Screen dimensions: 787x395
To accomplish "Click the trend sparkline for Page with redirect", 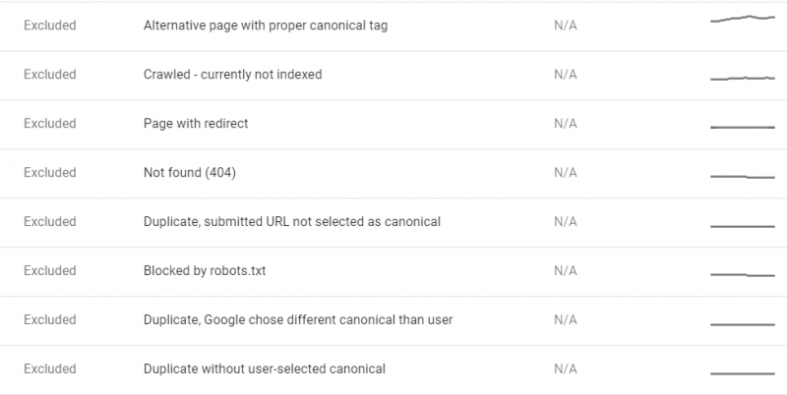I will click(x=743, y=128).
